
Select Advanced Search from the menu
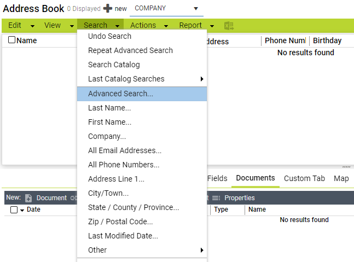pos(120,94)
